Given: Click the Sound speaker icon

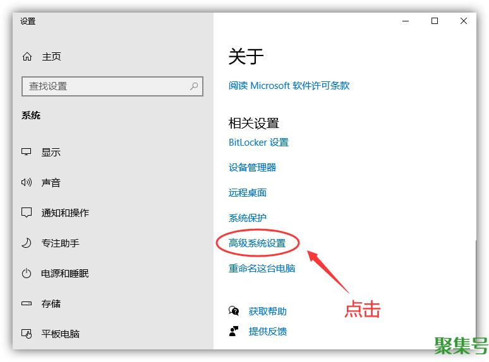Looking at the screenshot, I should click(x=27, y=182).
